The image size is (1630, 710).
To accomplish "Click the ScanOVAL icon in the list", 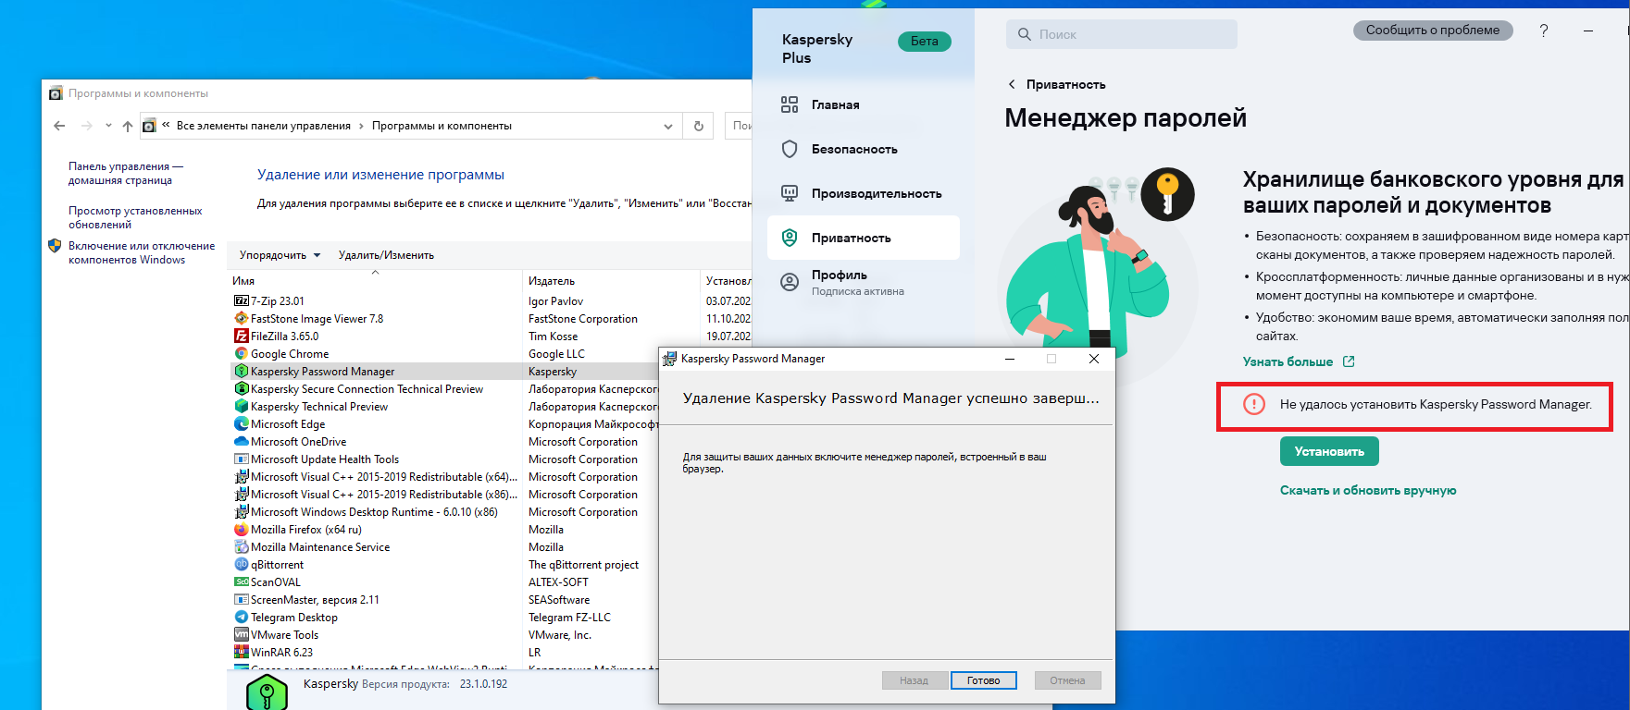I will pyautogui.click(x=242, y=581).
